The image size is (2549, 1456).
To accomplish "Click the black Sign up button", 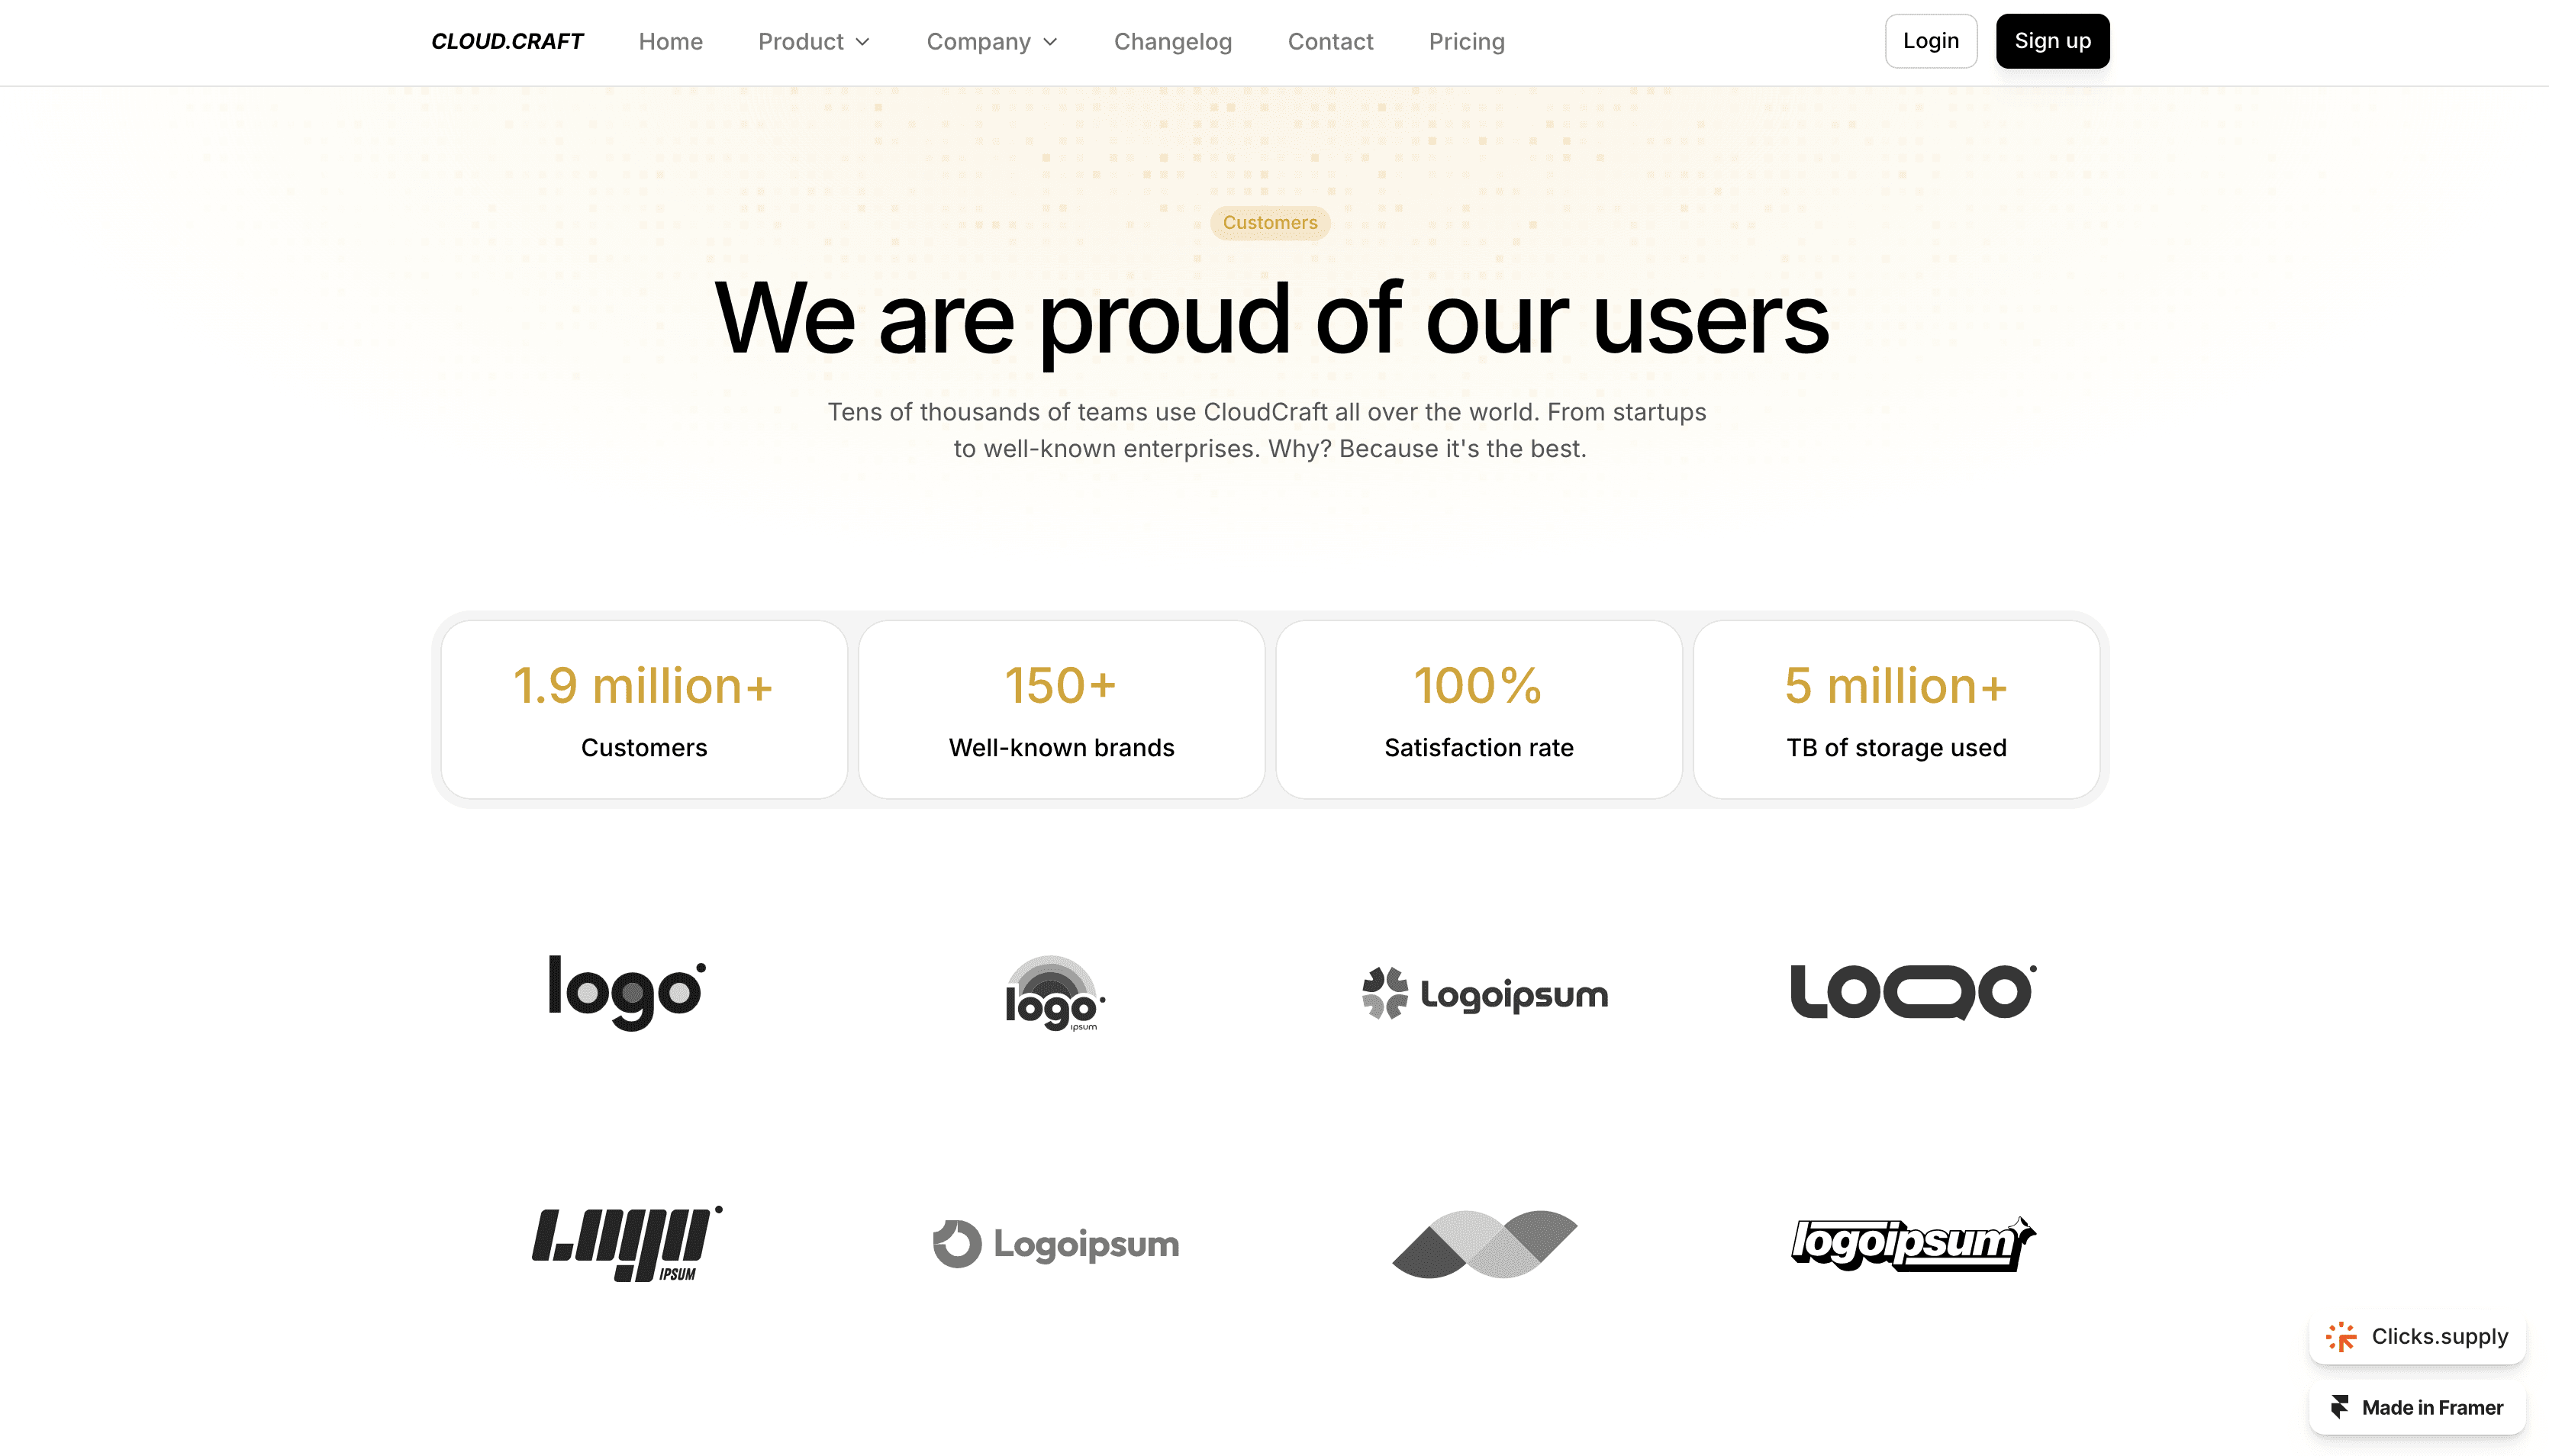I will pos(2052,41).
